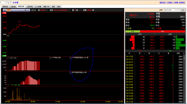Click the ask price 149.5 in the order book

pos(162,37)
